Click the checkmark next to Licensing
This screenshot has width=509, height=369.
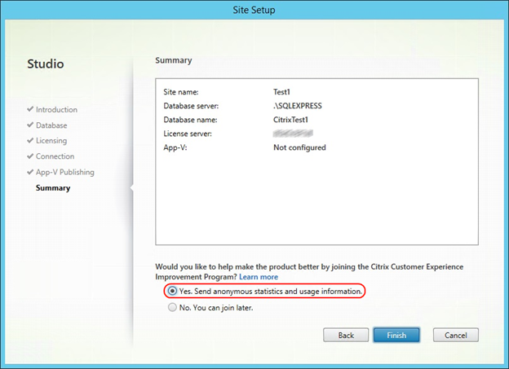pyautogui.click(x=30, y=141)
